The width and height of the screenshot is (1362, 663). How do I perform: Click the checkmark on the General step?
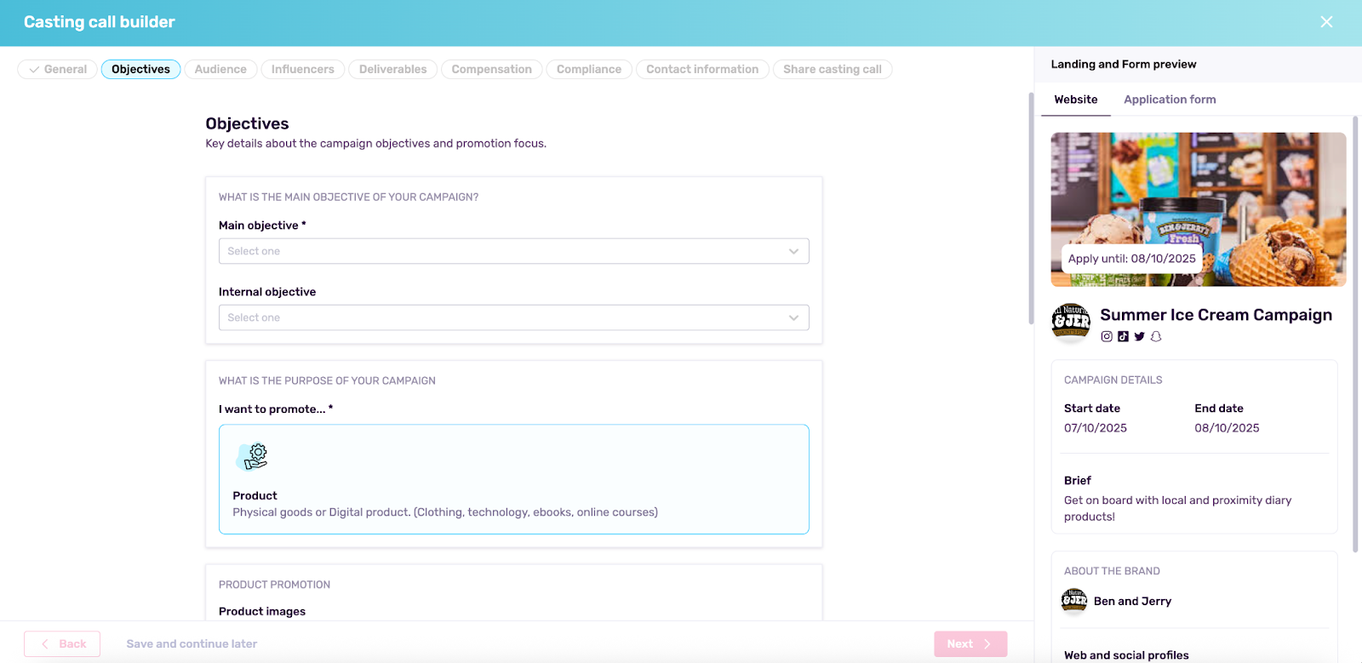(x=34, y=70)
